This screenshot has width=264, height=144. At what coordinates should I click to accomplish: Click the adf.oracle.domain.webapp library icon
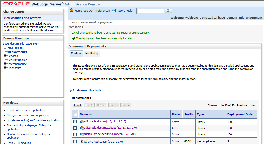coord(82,128)
